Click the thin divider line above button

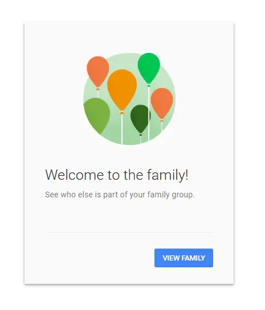click(x=129, y=233)
